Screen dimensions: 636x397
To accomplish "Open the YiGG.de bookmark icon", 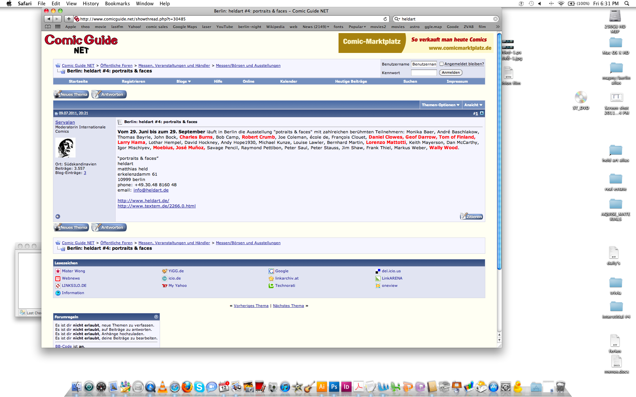I will (x=165, y=271).
